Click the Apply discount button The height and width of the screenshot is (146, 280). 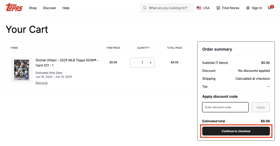coord(261,107)
